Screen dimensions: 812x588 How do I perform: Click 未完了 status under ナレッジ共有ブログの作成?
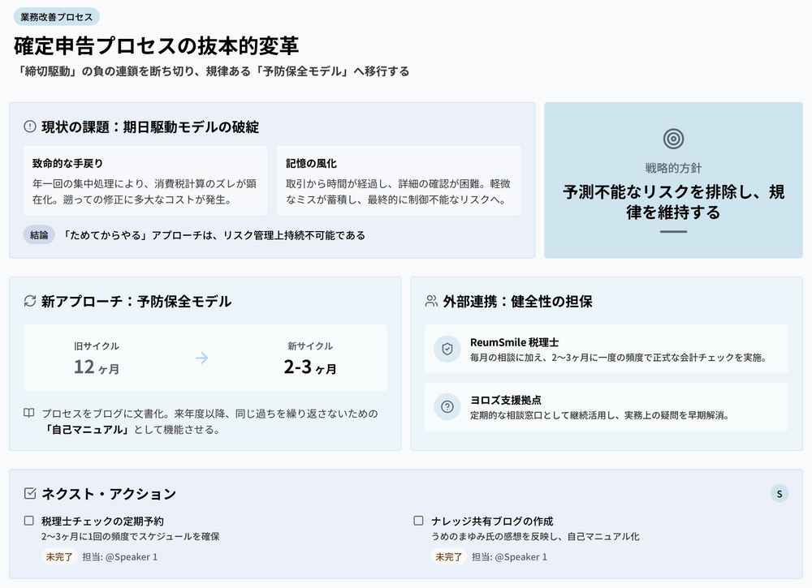448,557
